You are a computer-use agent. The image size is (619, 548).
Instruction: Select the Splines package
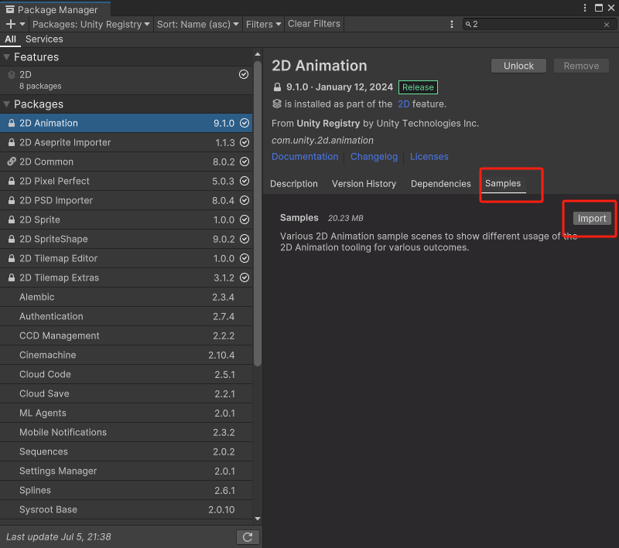(x=126, y=490)
